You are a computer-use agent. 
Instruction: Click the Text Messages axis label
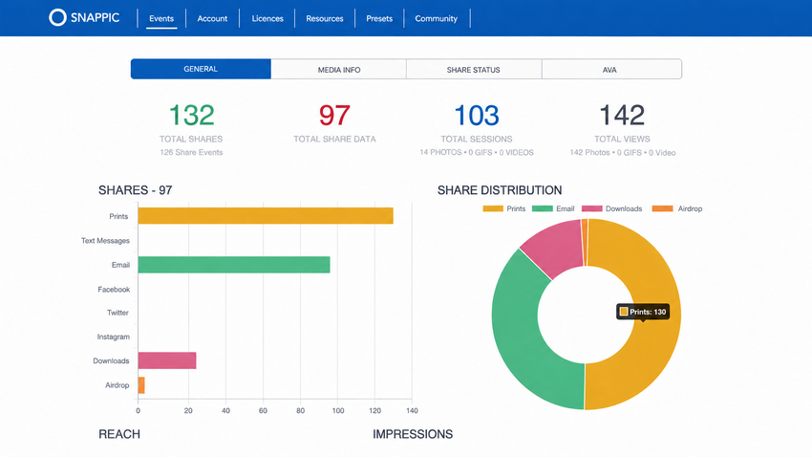tap(105, 240)
